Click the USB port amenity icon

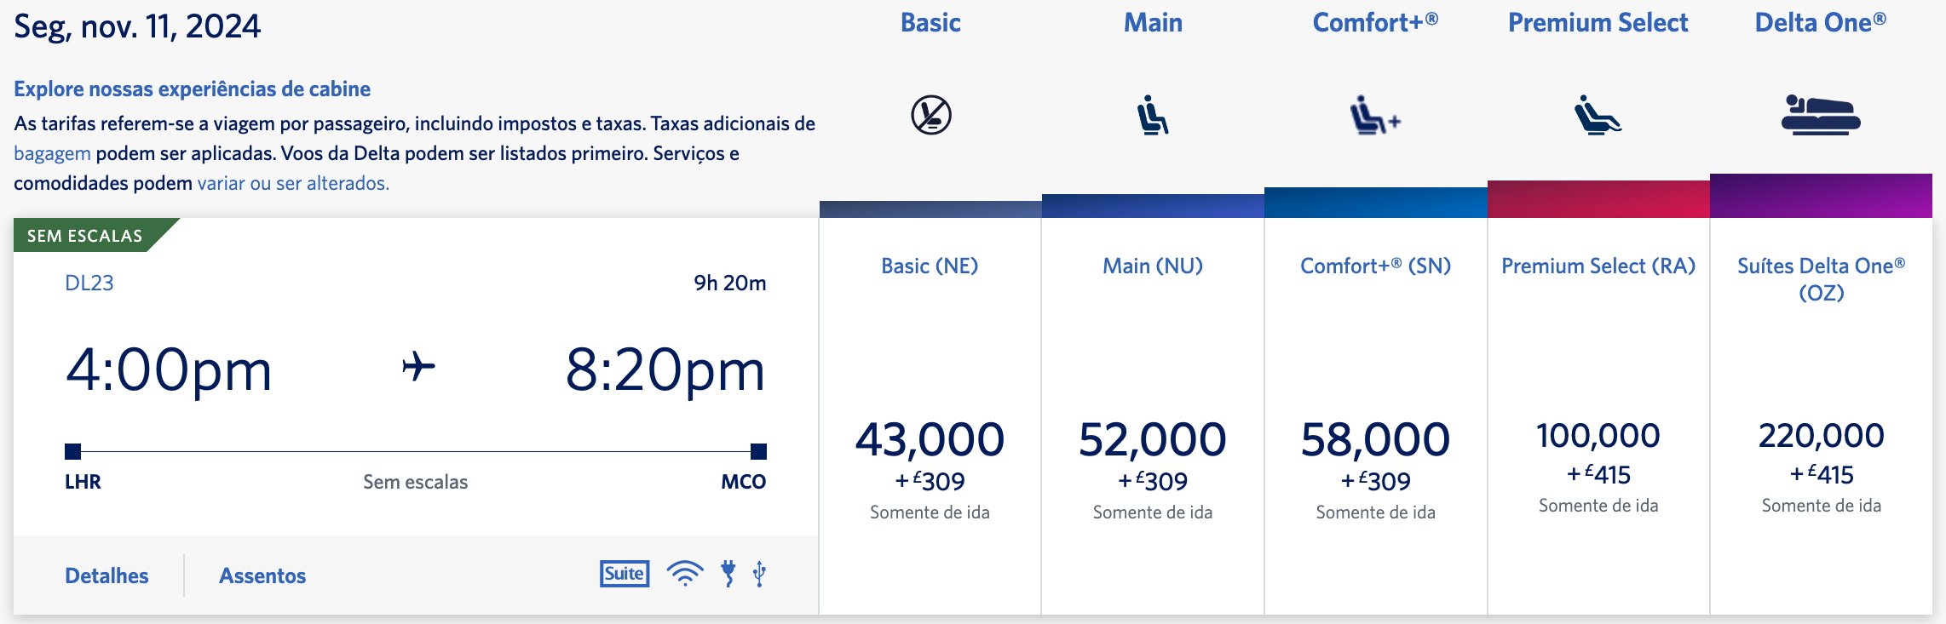tap(759, 574)
